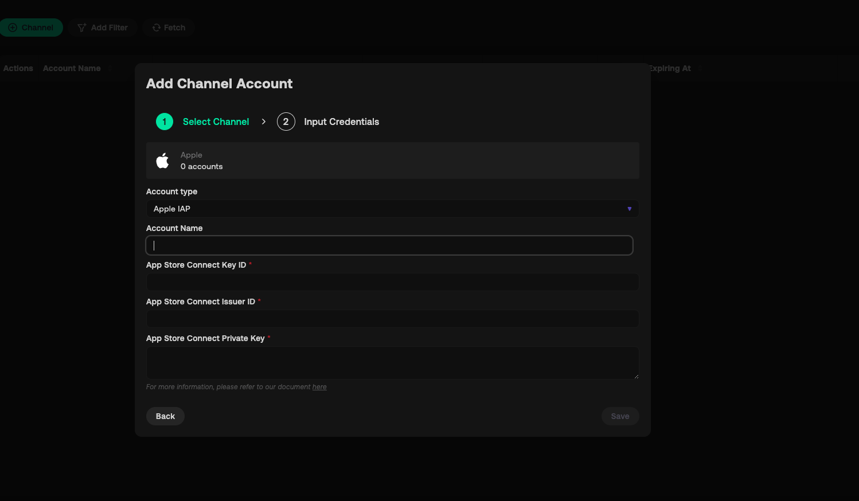Click the private key textarea resize handle

(x=636, y=376)
